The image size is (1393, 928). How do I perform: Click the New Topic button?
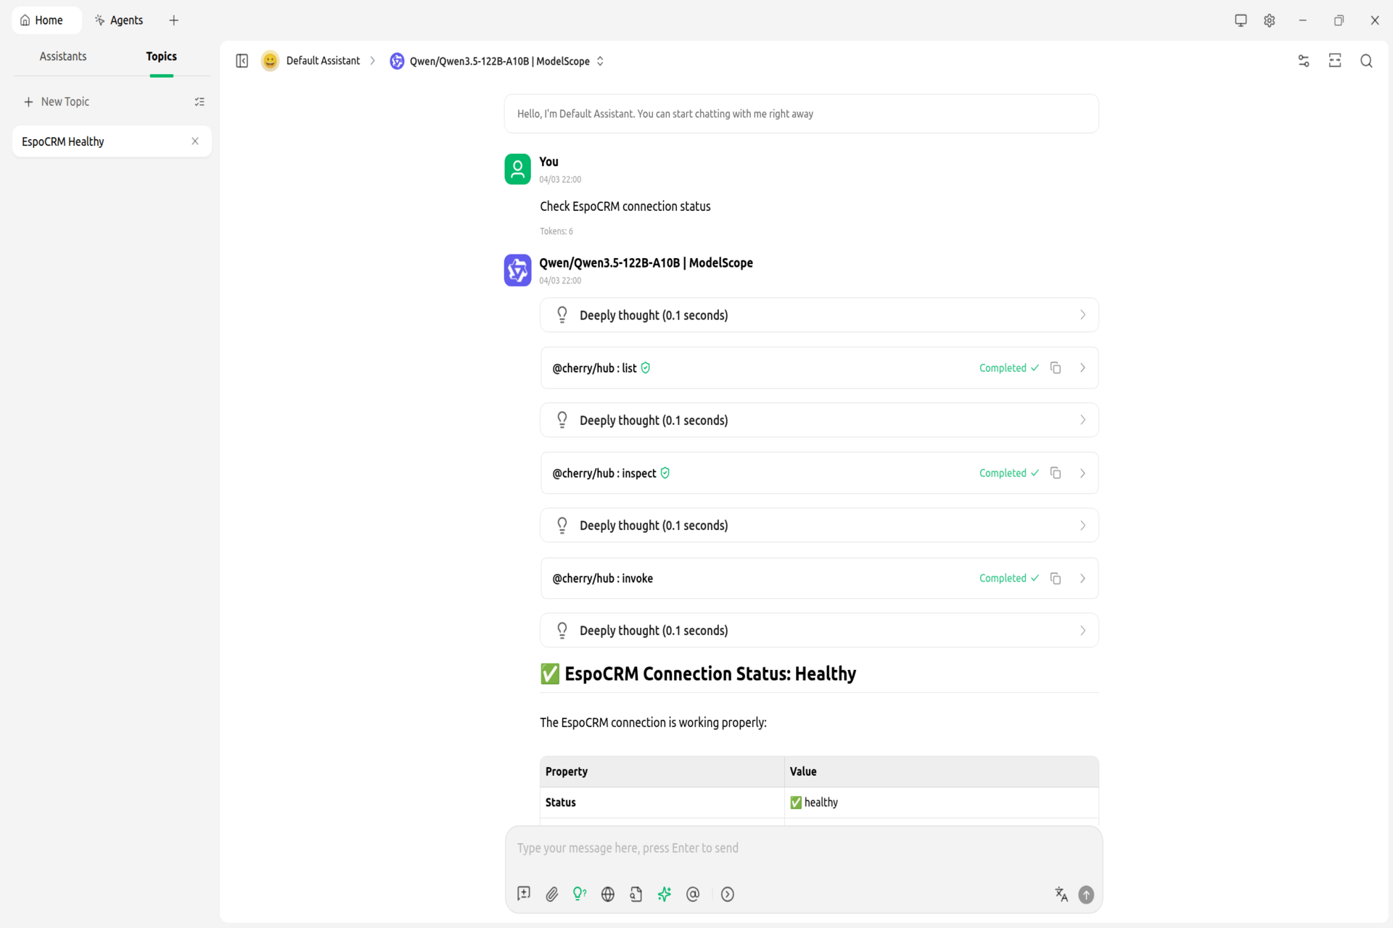click(x=57, y=101)
